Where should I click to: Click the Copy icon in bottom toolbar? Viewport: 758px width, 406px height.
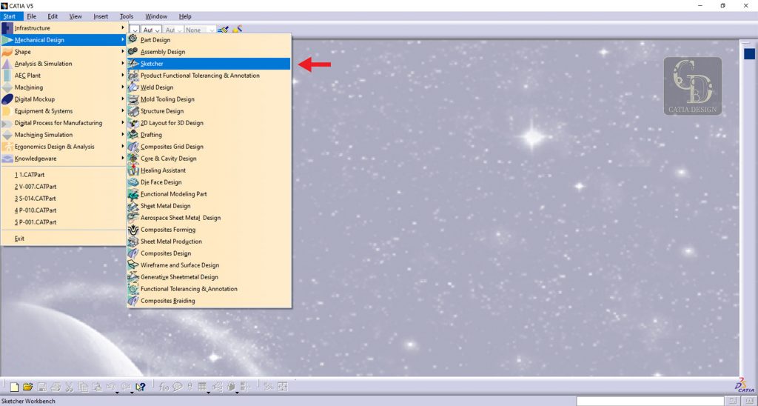[x=83, y=387]
